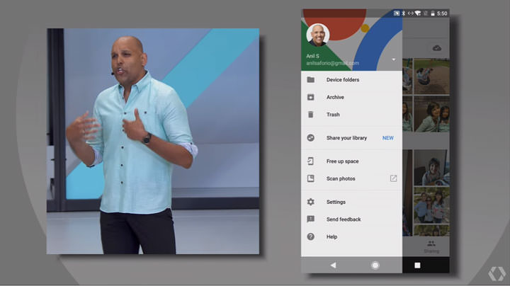Click the profile avatar in drawer header
The width and height of the screenshot is (510, 286).
tap(318, 35)
